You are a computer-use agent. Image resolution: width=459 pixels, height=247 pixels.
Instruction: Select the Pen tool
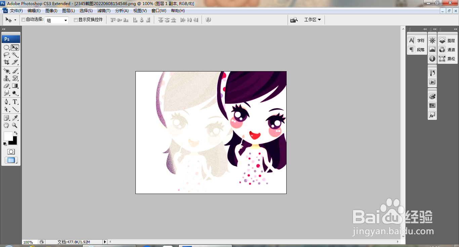click(x=6, y=102)
